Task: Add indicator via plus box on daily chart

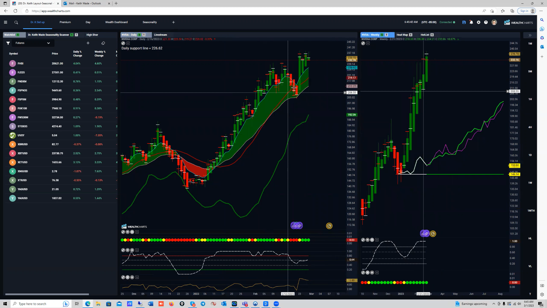Action: pos(128,43)
